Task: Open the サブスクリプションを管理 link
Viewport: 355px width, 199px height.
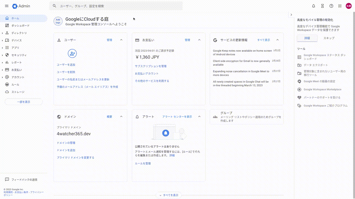Action: coord(151,66)
